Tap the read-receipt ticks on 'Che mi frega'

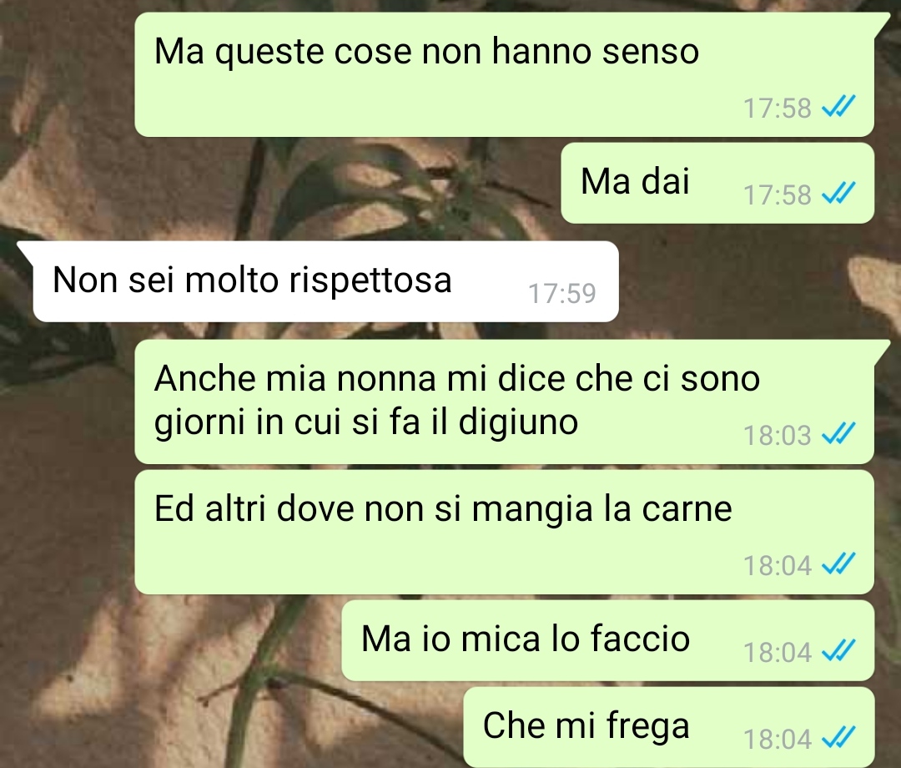point(839,738)
